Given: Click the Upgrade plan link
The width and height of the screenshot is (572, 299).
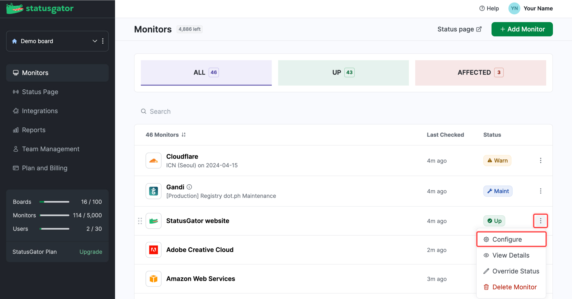Looking at the screenshot, I should click(91, 252).
